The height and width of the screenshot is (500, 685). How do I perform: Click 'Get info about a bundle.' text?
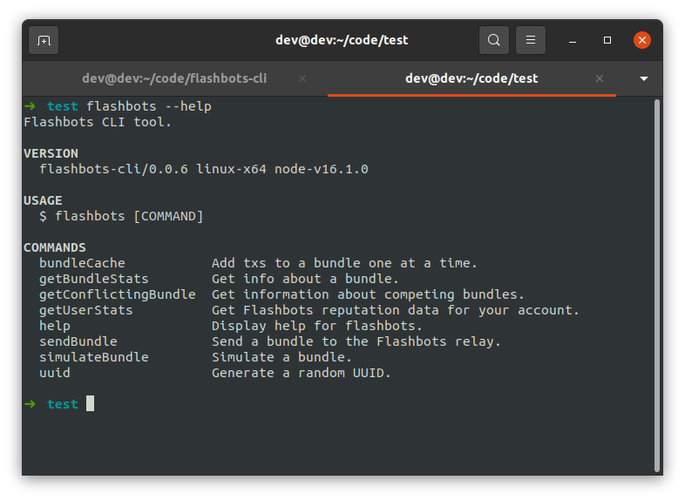point(305,279)
